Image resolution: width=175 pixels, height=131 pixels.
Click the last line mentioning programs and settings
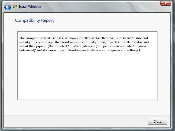(x=80, y=51)
